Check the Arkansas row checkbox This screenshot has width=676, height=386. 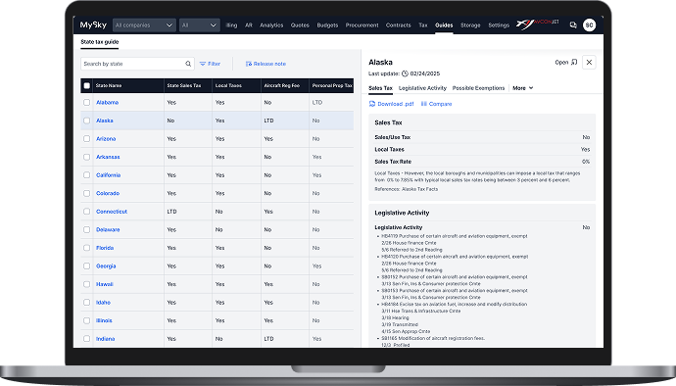(x=86, y=157)
